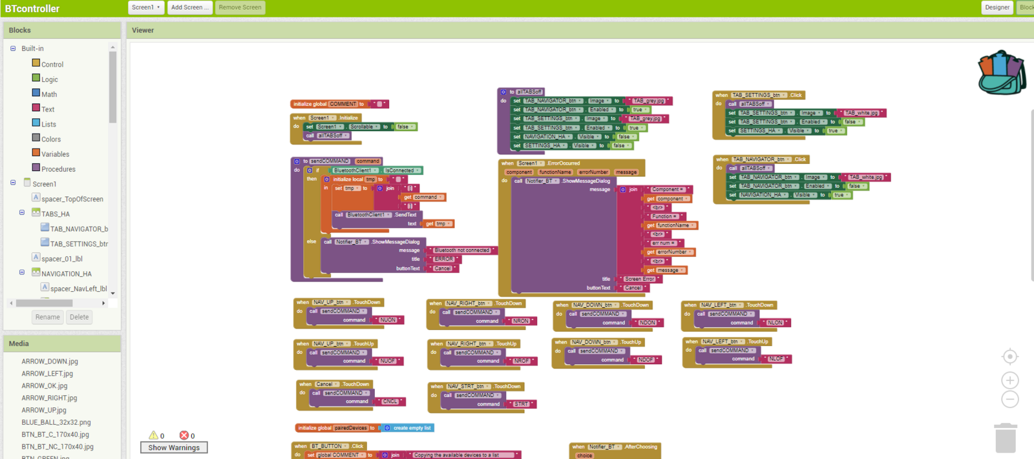
Task: Open the Procedures blocks drawer
Action: click(58, 169)
